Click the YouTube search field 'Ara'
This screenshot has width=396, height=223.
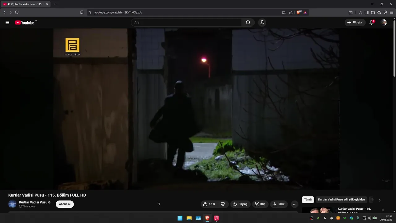pyautogui.click(x=186, y=23)
